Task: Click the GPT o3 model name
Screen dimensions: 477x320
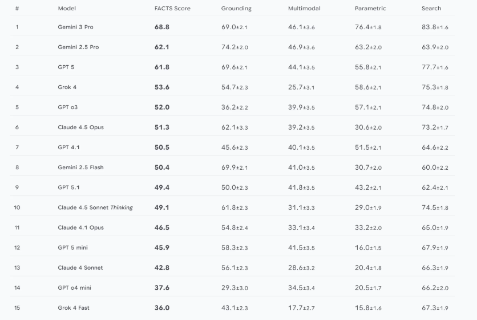Action: tap(66, 107)
